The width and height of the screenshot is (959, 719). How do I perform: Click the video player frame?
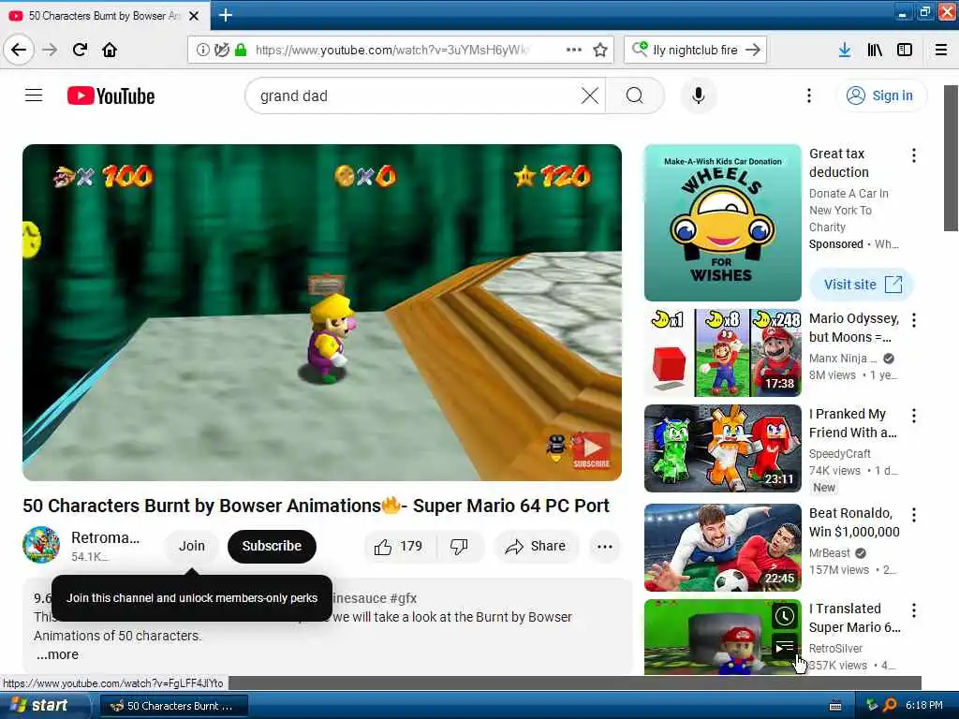(x=322, y=313)
